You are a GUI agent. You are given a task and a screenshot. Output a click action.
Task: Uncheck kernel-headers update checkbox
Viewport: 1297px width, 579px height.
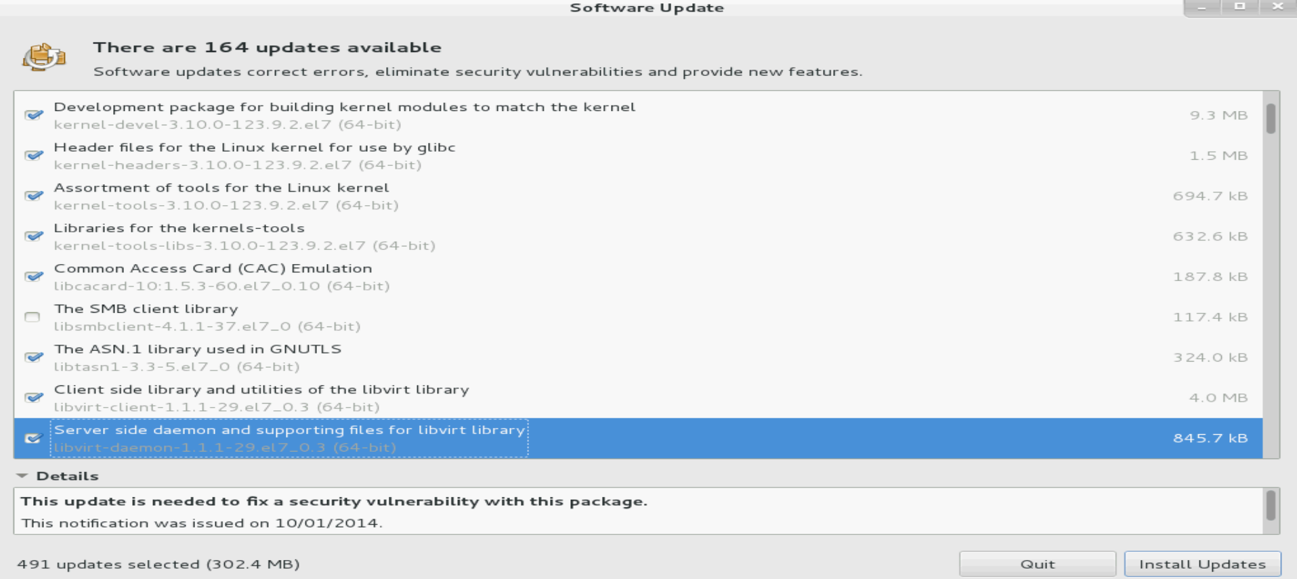(33, 156)
